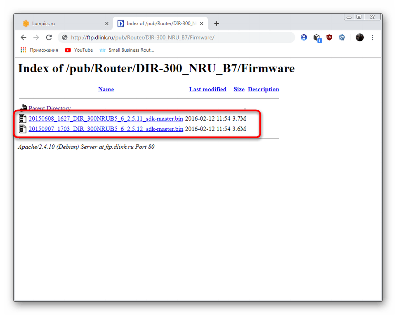Sort listing by Size column

pos(239,89)
